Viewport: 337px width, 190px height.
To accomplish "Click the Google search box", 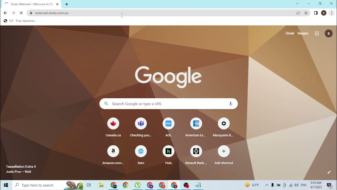I will [168, 104].
